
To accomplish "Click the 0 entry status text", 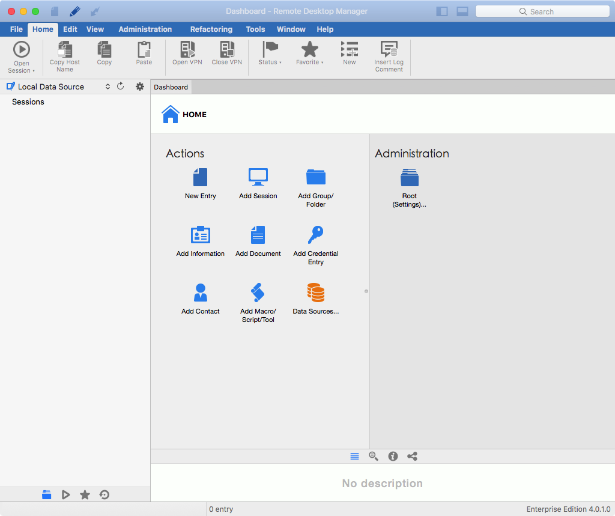I will pyautogui.click(x=221, y=509).
